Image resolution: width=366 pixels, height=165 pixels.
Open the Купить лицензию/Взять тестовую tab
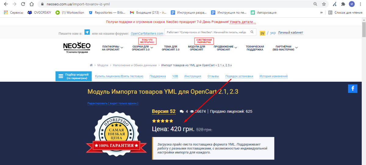point(119,76)
